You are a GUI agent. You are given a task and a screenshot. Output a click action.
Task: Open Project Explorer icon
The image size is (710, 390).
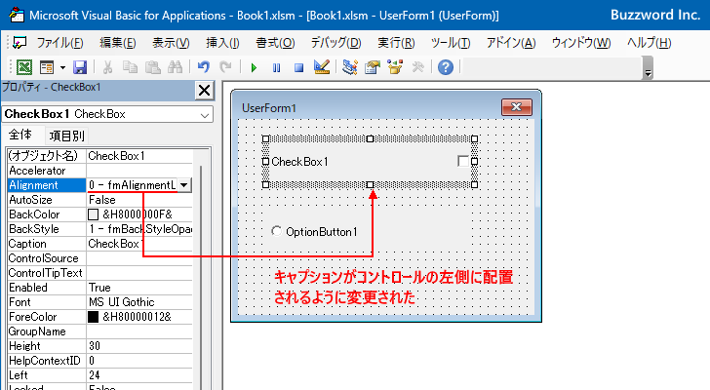point(349,67)
